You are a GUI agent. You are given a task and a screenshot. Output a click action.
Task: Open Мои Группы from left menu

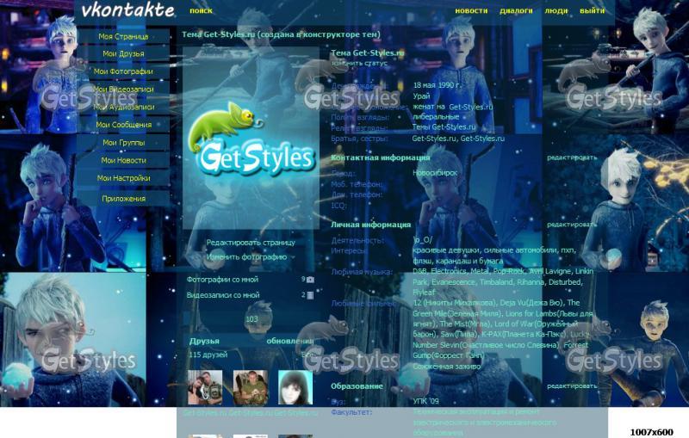click(123, 143)
